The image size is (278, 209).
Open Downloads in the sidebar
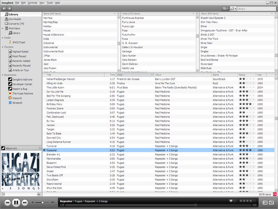tap(15, 19)
